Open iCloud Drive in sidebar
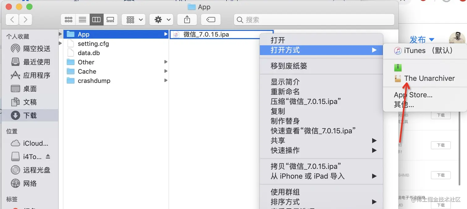 coord(30,143)
